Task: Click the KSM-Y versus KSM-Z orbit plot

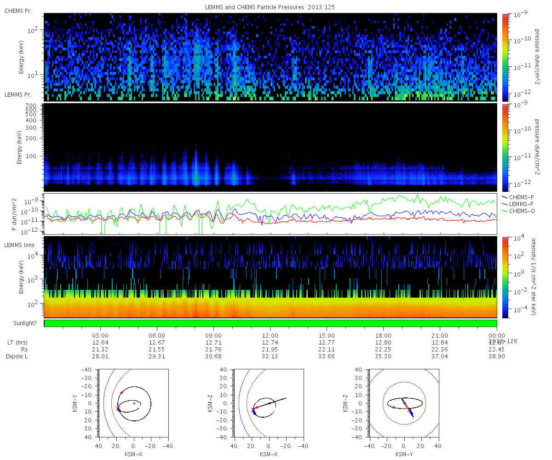Action: tap(404, 403)
